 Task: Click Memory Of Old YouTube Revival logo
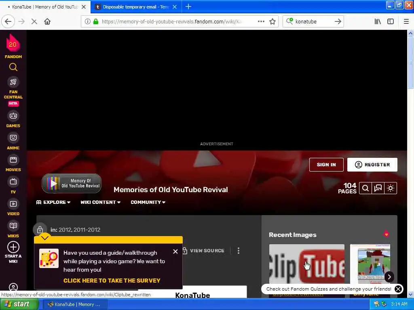(x=72, y=183)
